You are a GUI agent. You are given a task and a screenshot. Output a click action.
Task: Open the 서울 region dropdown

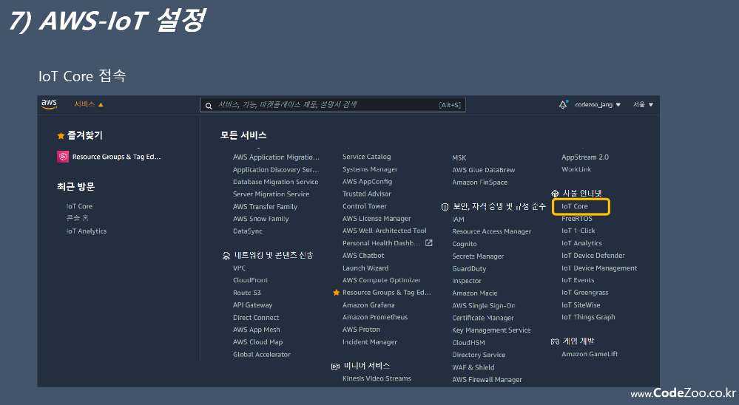click(643, 104)
